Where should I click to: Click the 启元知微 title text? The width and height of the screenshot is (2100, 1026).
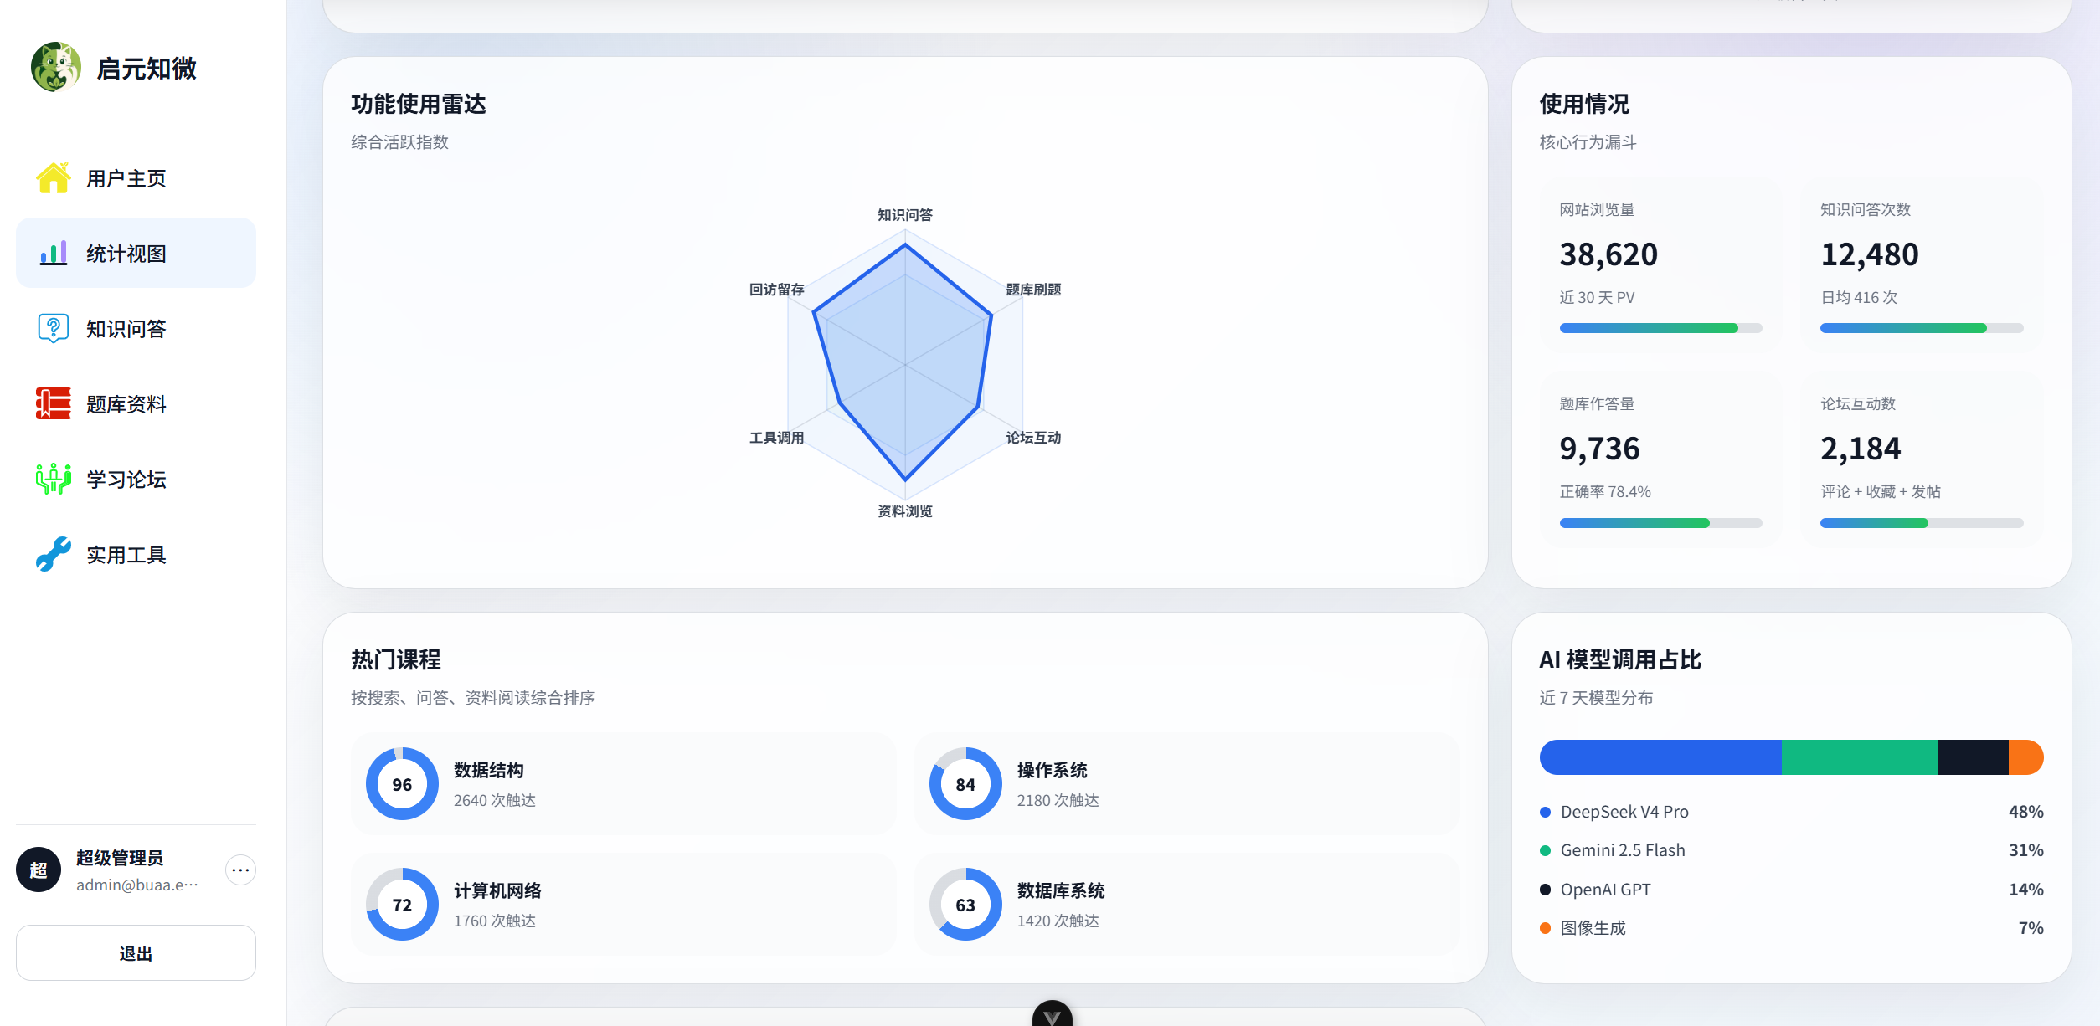coord(147,69)
